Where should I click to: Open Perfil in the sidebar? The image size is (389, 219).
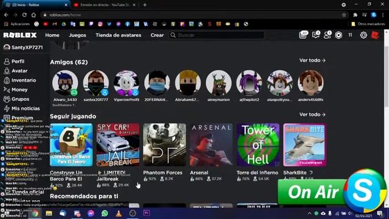point(14,61)
